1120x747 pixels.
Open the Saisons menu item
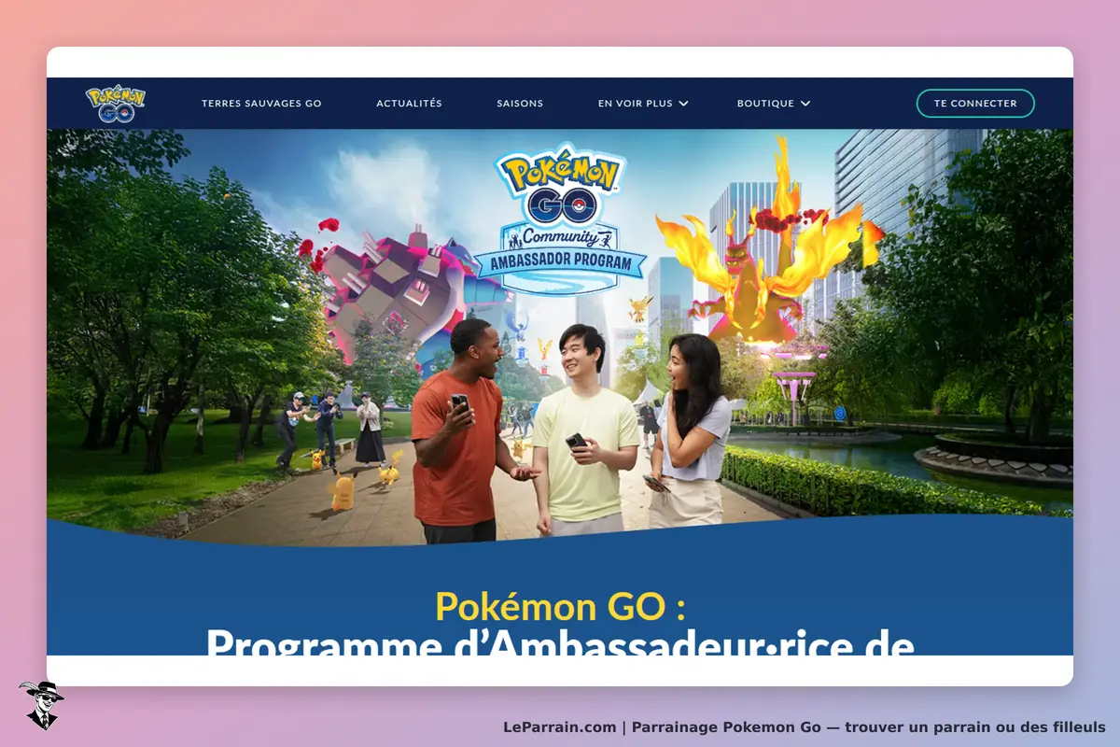click(520, 104)
